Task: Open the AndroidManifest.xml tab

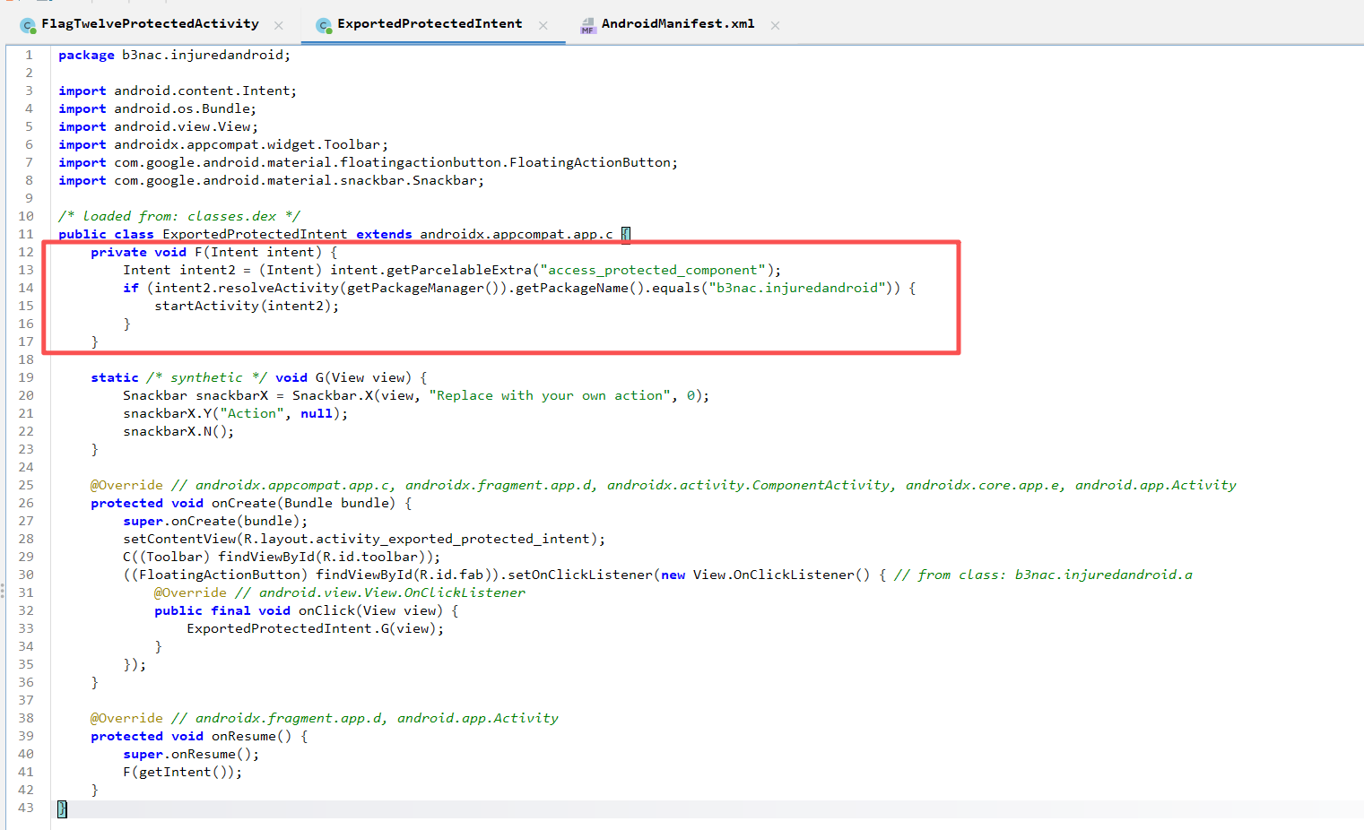Action: tap(677, 24)
